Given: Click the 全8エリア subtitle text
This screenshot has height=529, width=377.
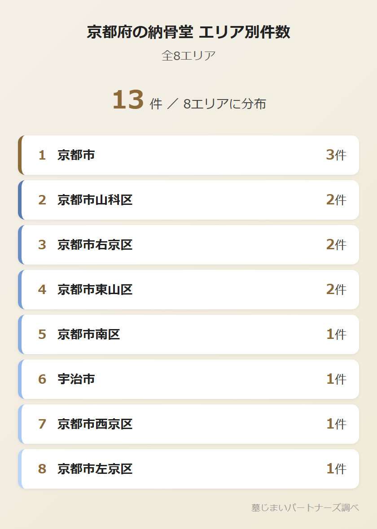Looking at the screenshot, I should pos(188,56).
